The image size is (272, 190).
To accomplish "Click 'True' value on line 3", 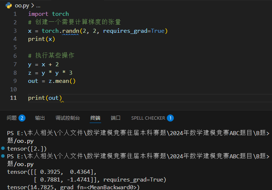I will point(158,31).
